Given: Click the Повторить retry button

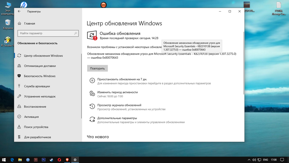Looking at the screenshot, I should tap(97, 69).
